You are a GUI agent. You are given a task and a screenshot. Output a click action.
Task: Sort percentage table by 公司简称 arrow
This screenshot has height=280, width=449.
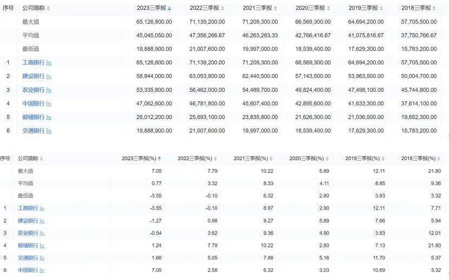click(42, 158)
